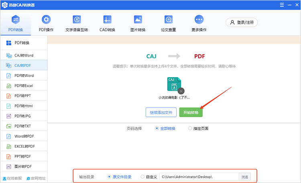Select PDF转PPT in sidebar
301x183 pixels.
pos(24,96)
